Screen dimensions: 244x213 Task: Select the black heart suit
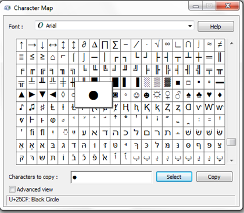(x=209, y=95)
